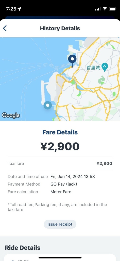Tap the Fare Details heading
The width and height of the screenshot is (120, 261).
pyautogui.click(x=60, y=132)
